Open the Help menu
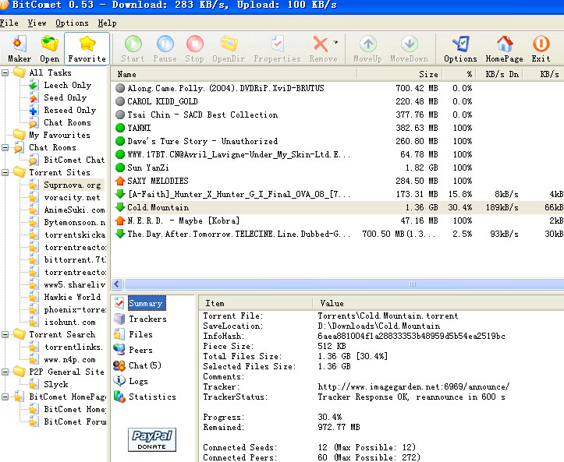This screenshot has width=564, height=462. [107, 23]
